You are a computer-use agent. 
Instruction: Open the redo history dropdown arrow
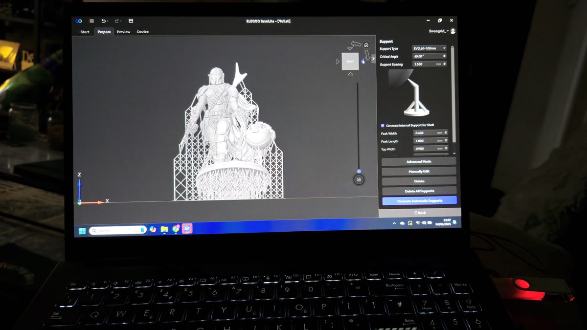point(121,21)
